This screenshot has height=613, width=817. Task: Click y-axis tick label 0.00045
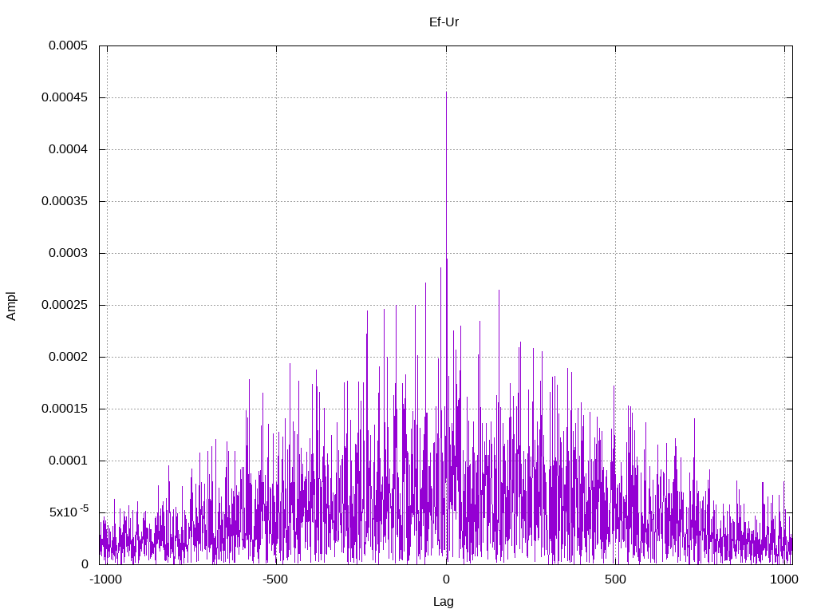pos(65,97)
